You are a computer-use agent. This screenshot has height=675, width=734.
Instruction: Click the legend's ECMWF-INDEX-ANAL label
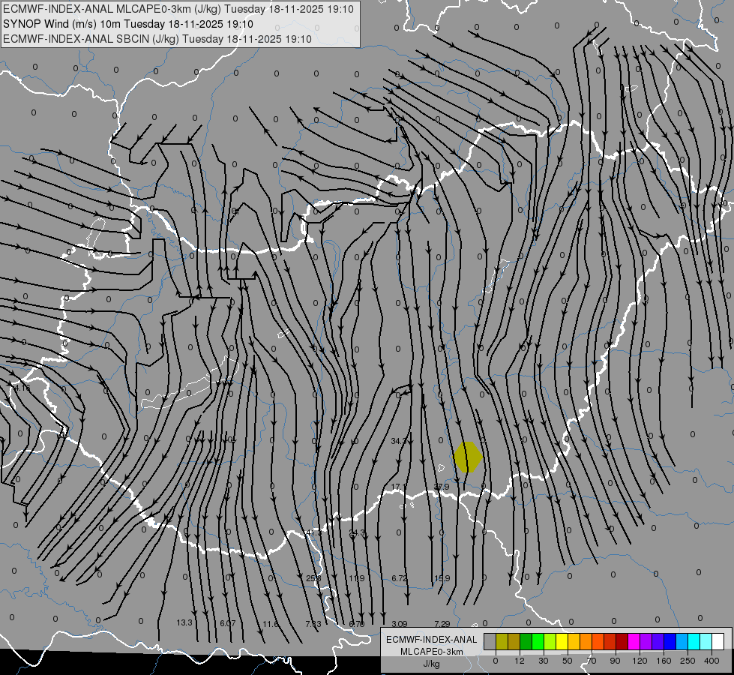pos(432,640)
